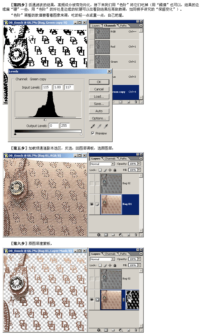Click the Load... button in Levels

click(99, 97)
